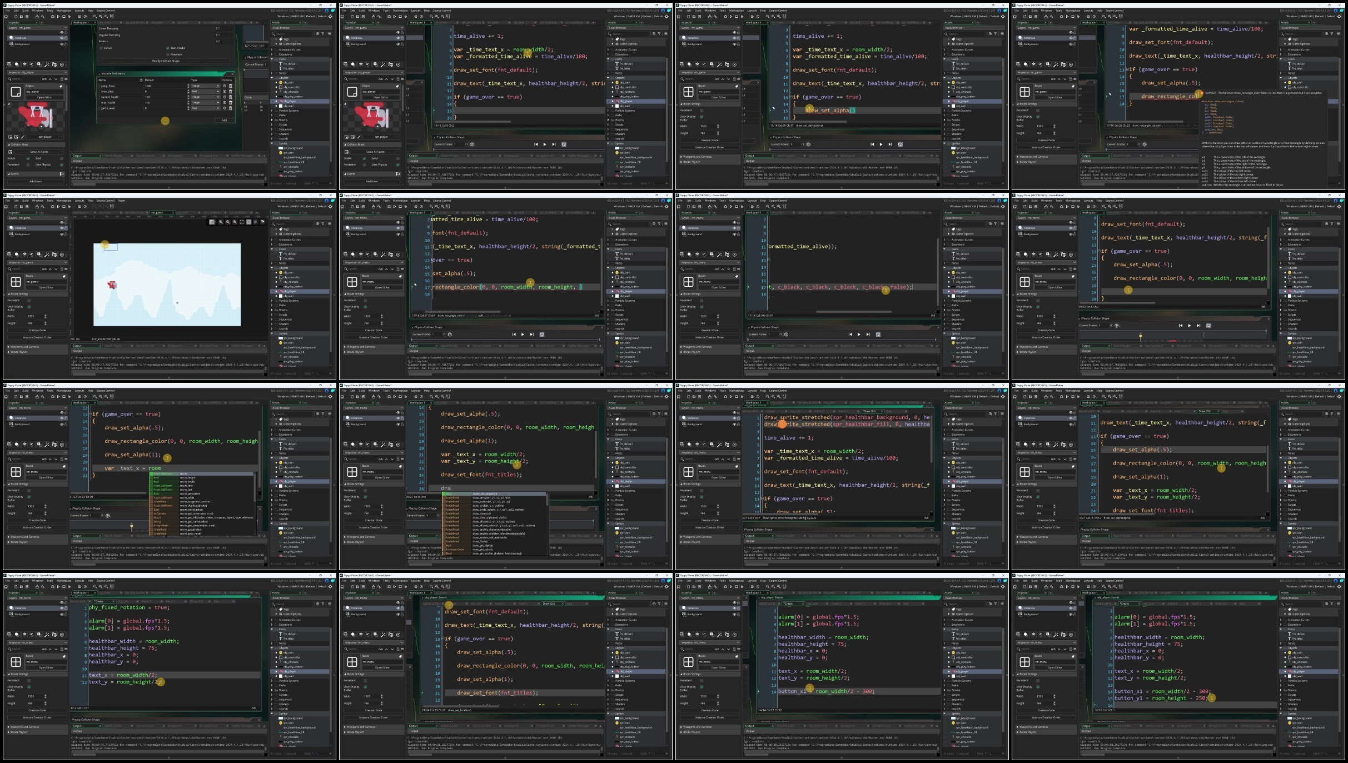The image size is (1348, 763).
Task: Open Type dropdown for game_over variable
Action: click(205, 108)
